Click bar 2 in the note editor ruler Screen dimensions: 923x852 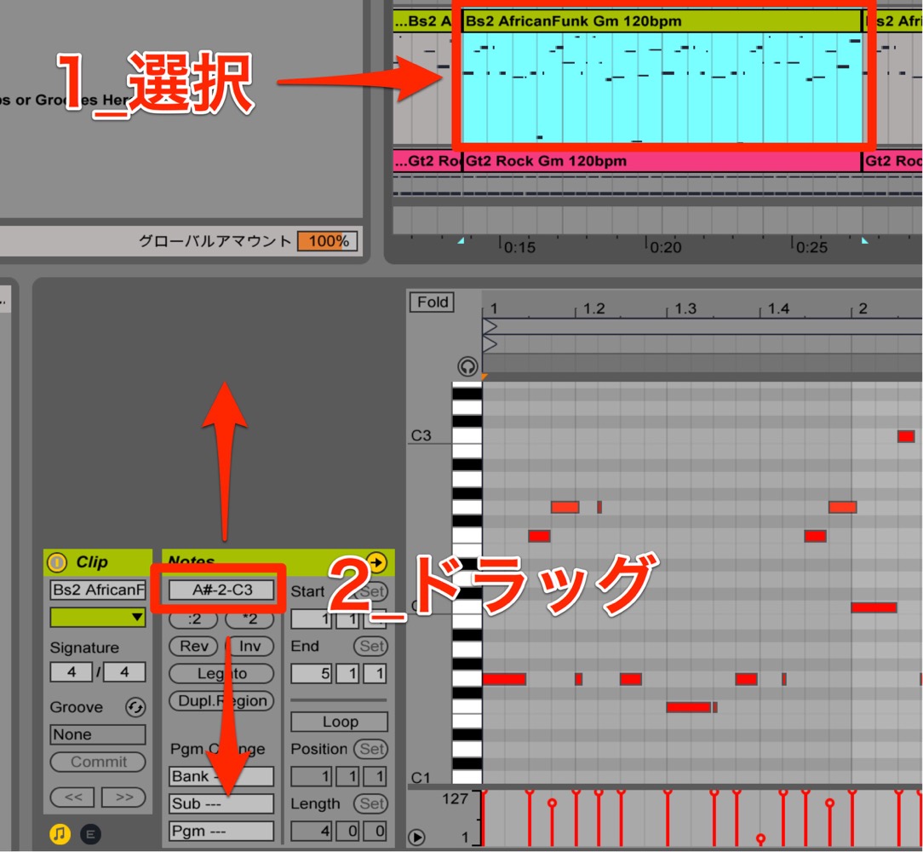pos(863,308)
